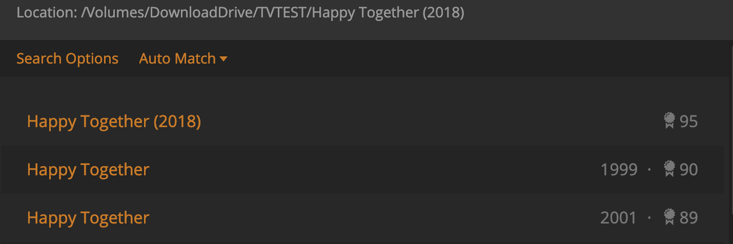Click the dot separator after 2001
The height and width of the screenshot is (244, 733).
pos(649,218)
